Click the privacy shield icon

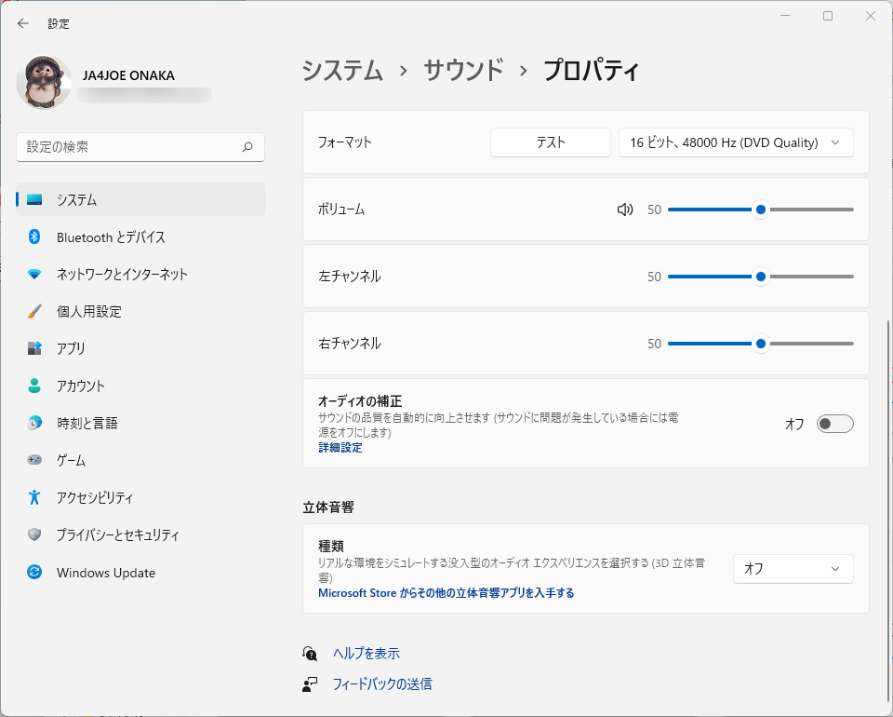(34, 535)
